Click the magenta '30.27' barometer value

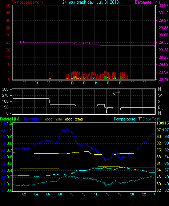(163, 5)
